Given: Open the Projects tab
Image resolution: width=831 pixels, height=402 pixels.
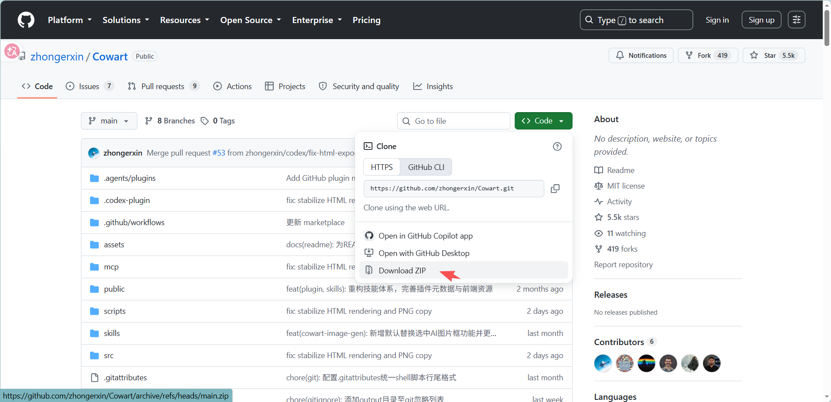Looking at the screenshot, I should 285,86.
